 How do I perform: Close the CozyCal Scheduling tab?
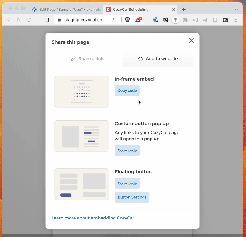click(x=173, y=10)
